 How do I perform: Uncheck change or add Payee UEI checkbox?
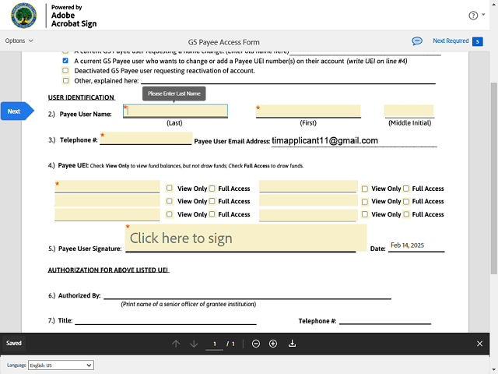click(x=65, y=61)
